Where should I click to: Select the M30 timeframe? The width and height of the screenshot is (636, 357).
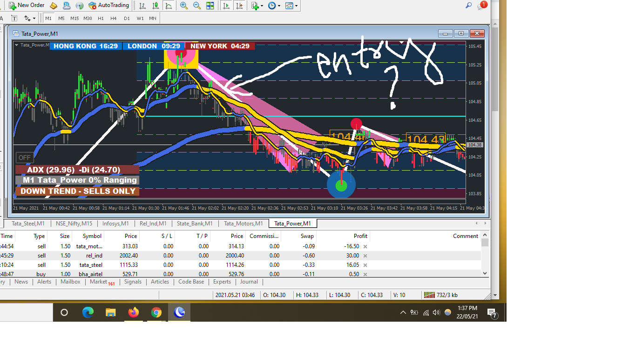tap(88, 18)
